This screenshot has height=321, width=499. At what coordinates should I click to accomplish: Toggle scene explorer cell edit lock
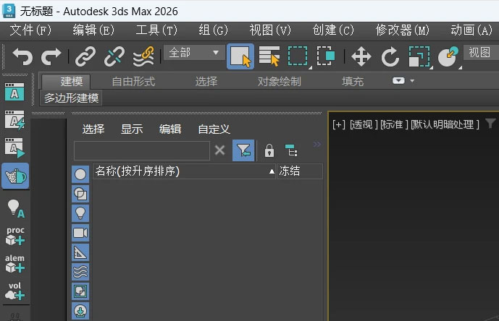(x=269, y=150)
